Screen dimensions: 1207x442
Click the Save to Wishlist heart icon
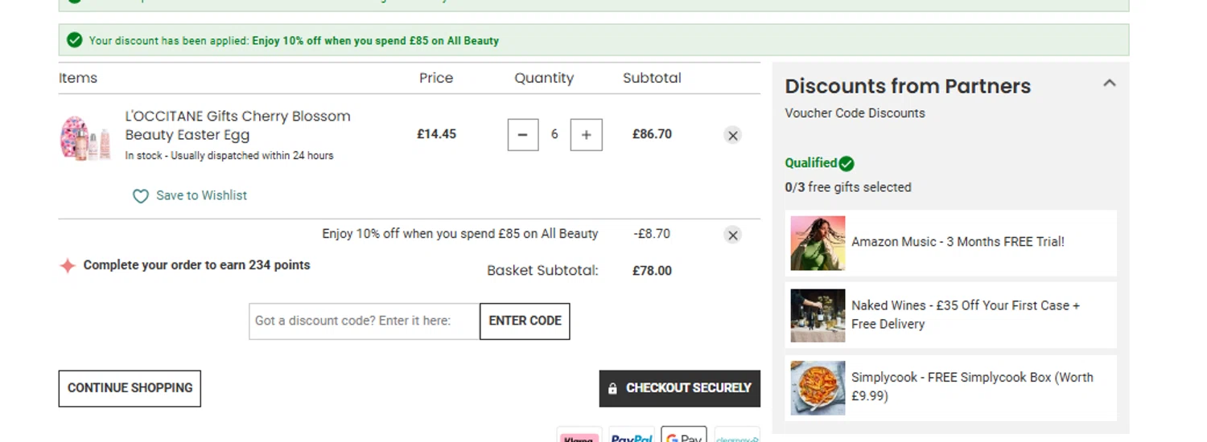141,196
